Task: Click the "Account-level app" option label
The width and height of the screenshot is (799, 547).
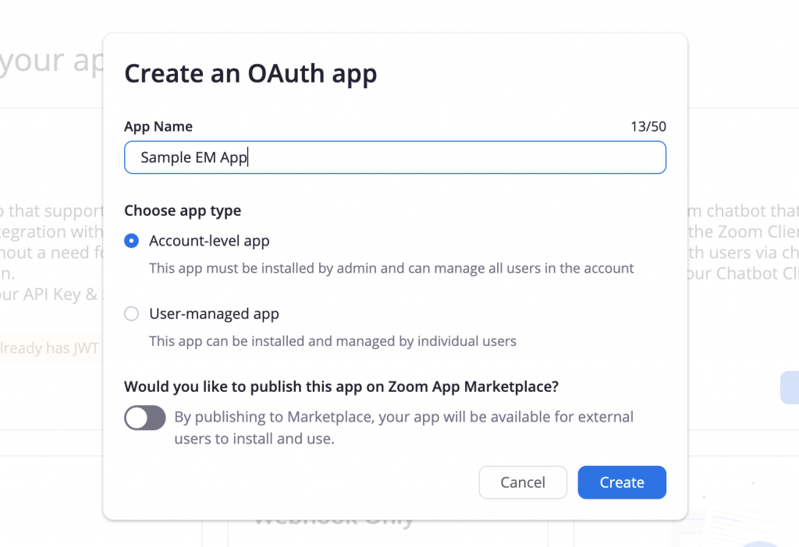Action: (x=209, y=241)
